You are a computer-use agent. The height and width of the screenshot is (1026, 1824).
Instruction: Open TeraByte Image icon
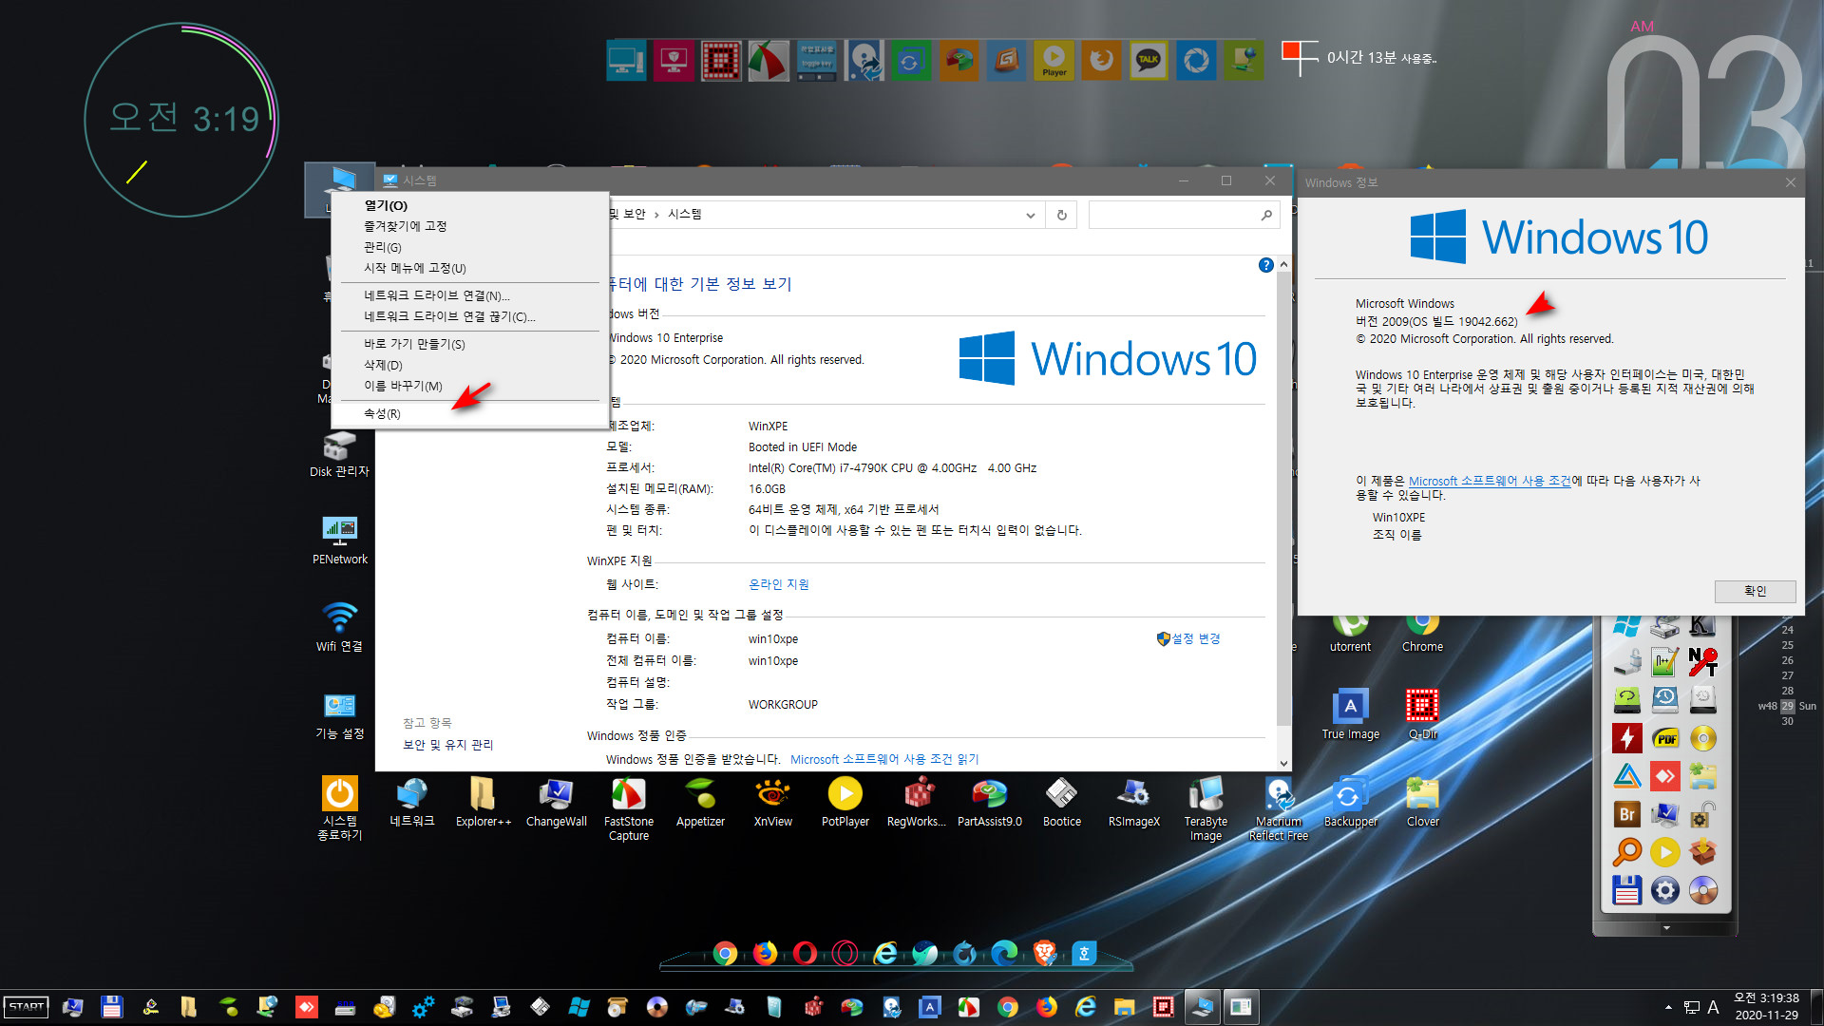1206,808
